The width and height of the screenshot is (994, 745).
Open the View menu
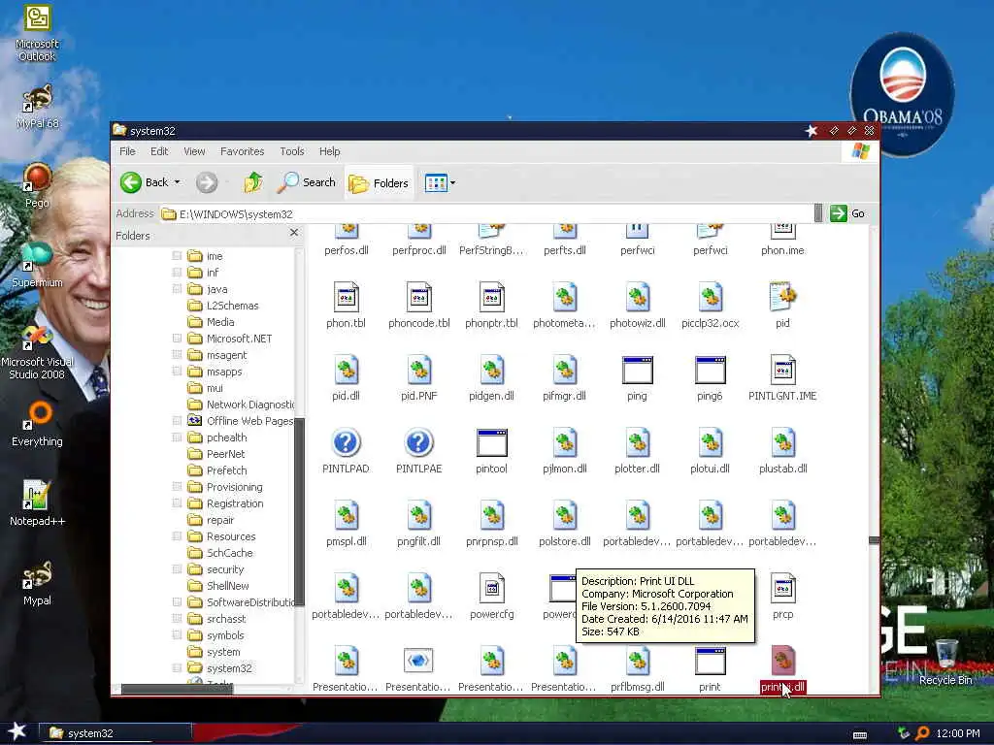(194, 151)
